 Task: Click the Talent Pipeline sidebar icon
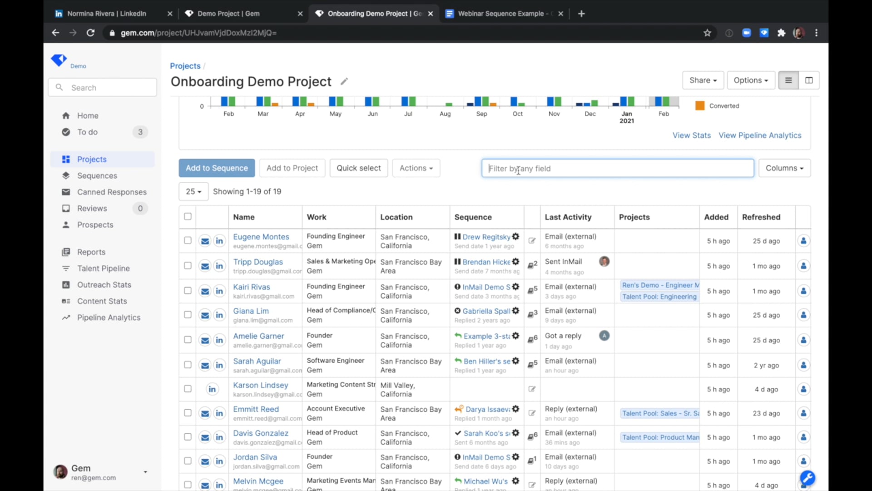click(x=66, y=268)
